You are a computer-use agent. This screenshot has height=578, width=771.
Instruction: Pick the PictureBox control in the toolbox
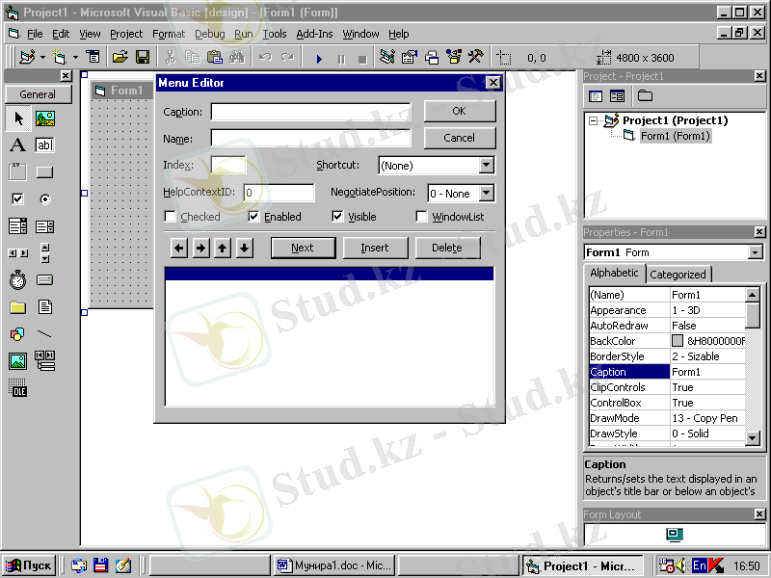click(45, 118)
